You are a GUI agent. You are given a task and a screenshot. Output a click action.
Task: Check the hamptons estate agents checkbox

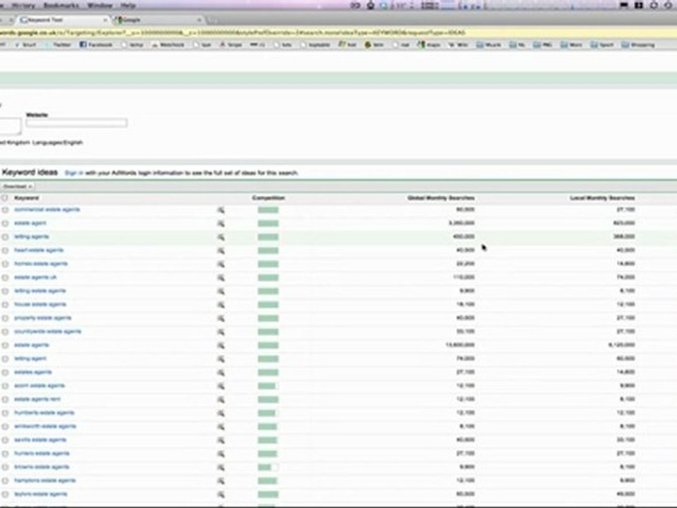click(5, 480)
